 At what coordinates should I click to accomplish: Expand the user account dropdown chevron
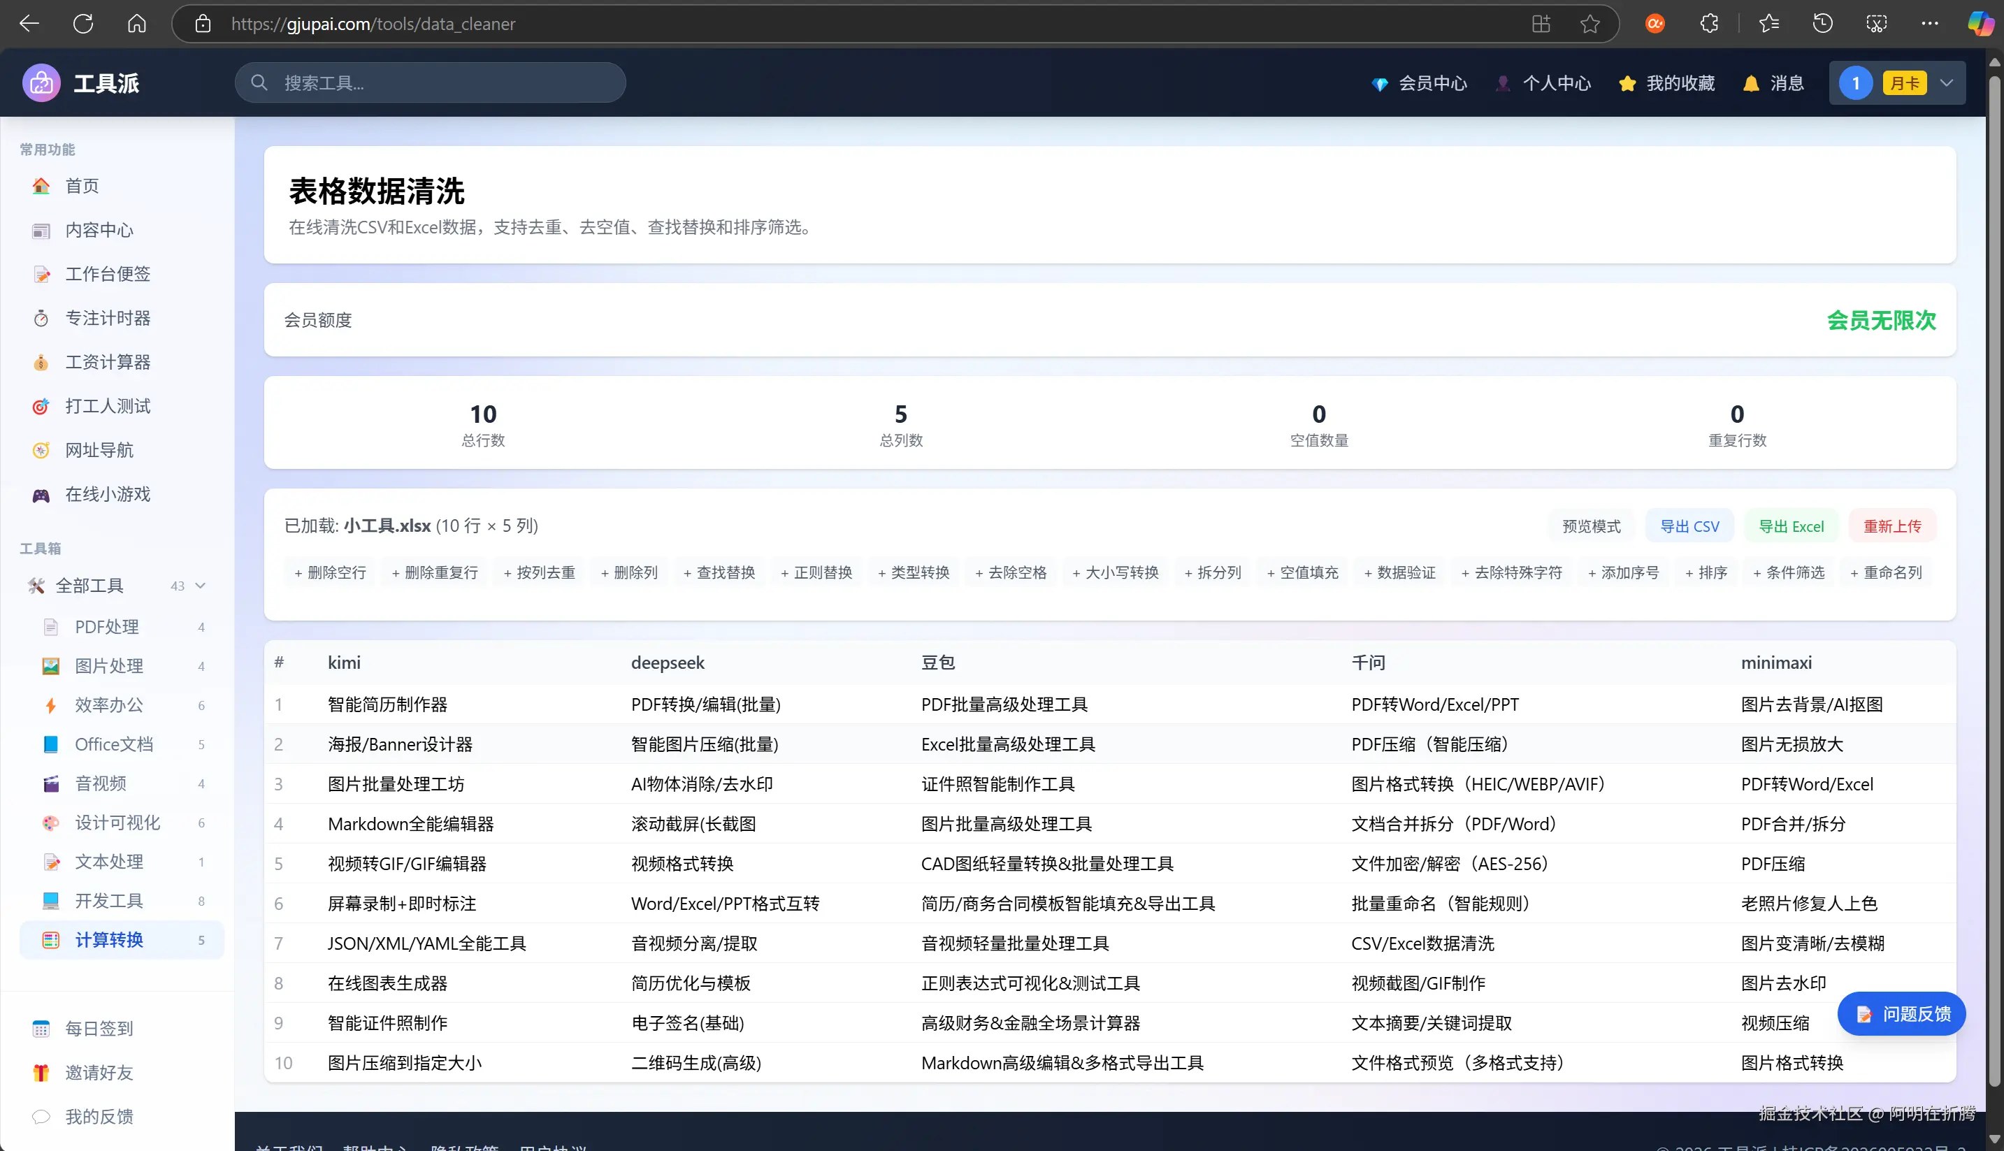1946,83
